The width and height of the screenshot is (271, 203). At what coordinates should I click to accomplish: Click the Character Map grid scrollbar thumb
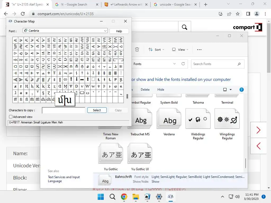pos(127,96)
